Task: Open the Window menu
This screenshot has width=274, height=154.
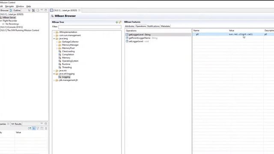Action: coord(20,6)
